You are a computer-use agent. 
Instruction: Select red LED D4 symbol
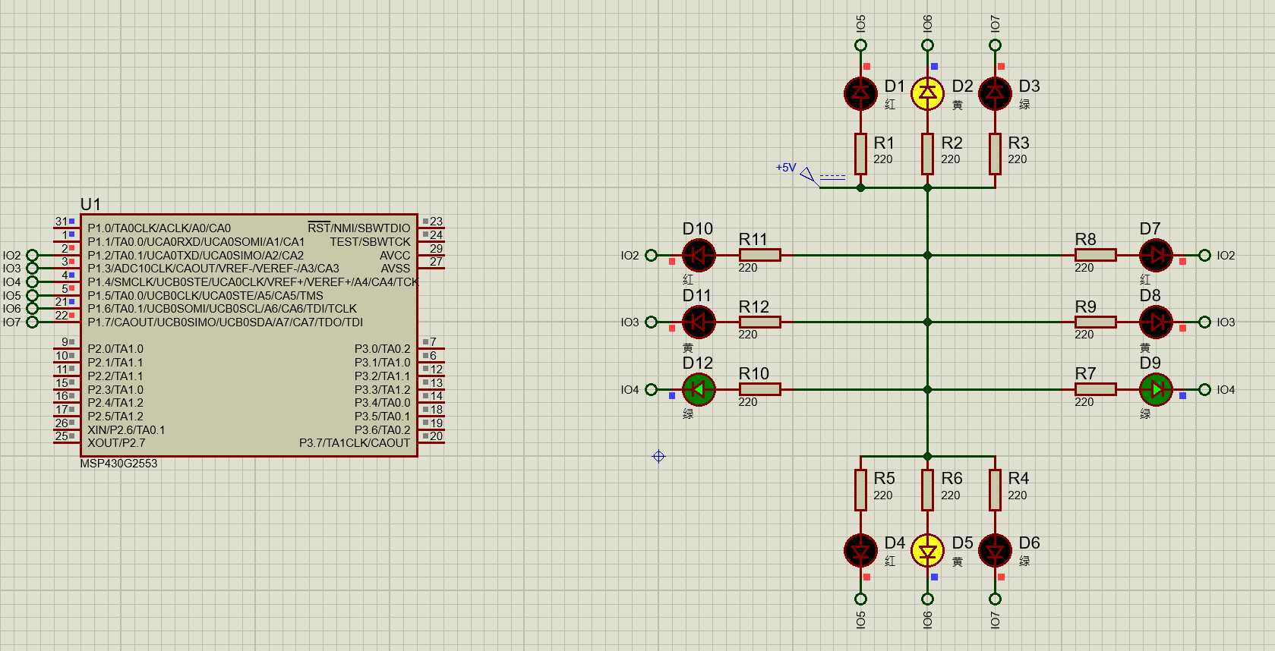[860, 551]
